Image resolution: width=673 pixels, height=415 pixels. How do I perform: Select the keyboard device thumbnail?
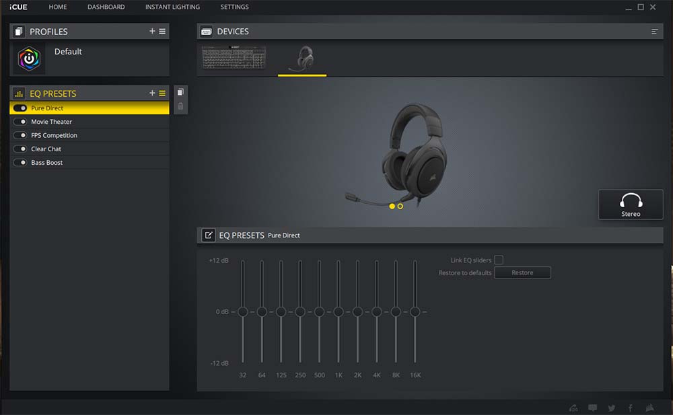[235, 59]
